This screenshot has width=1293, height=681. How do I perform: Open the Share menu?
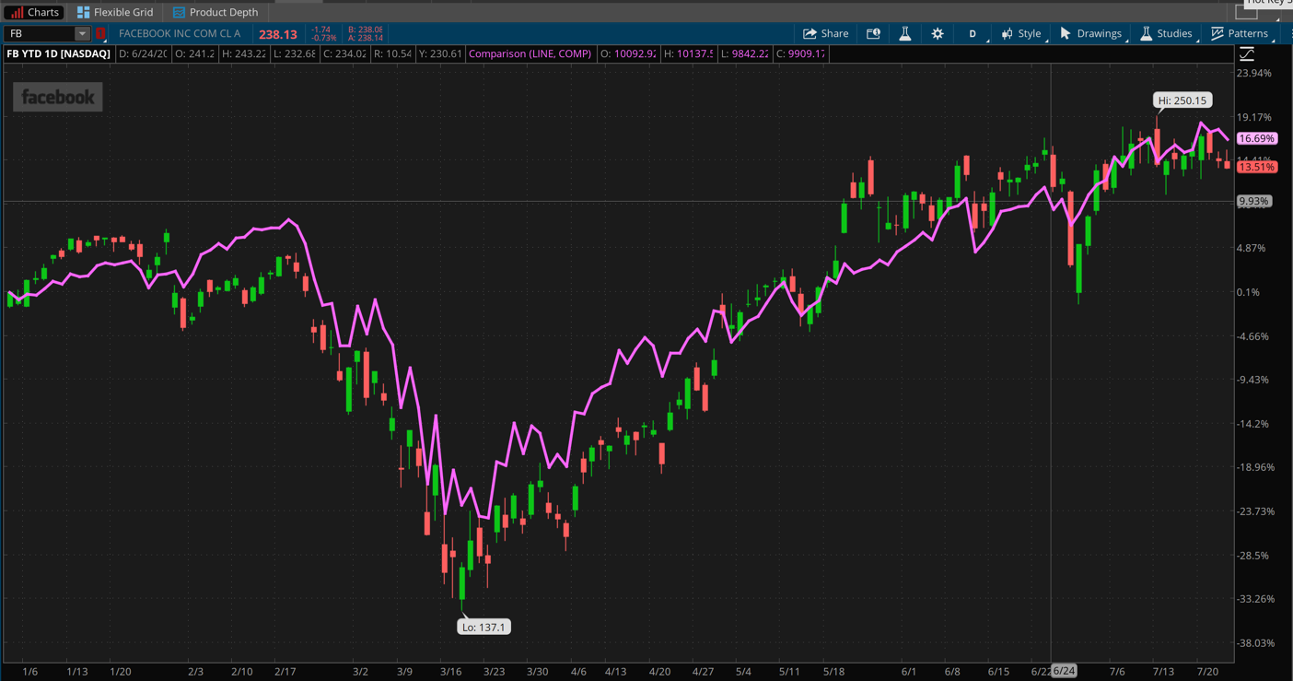click(825, 33)
